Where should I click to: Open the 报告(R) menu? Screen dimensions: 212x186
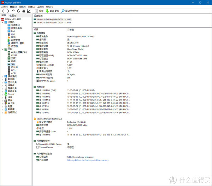22,7
